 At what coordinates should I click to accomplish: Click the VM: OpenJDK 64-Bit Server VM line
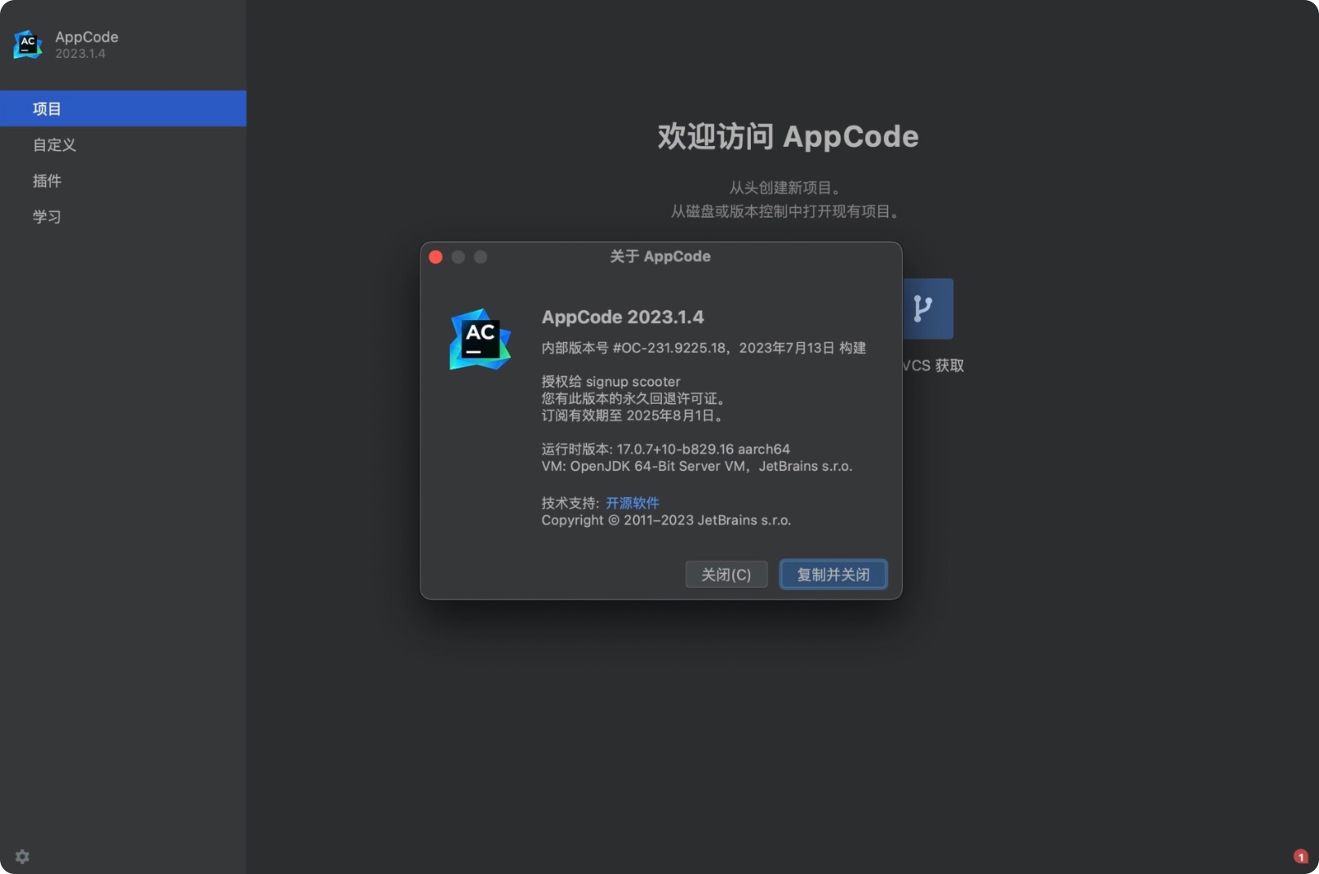click(x=697, y=466)
